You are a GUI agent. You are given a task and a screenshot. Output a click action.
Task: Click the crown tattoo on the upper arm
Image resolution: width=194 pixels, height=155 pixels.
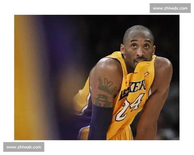pyautogui.click(x=107, y=86)
